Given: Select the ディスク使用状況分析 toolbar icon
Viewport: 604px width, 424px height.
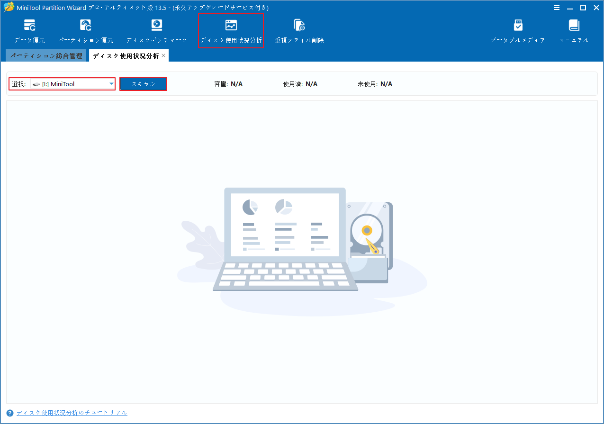Looking at the screenshot, I should (x=231, y=31).
